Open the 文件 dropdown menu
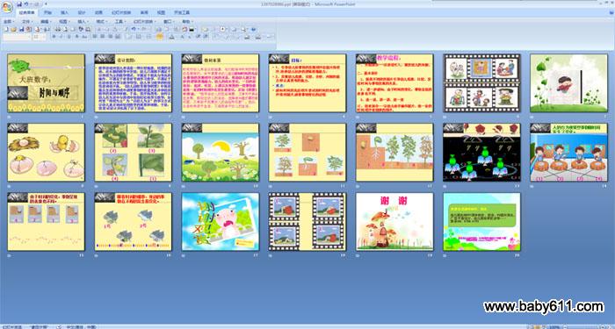The image size is (615, 329). click(x=27, y=22)
